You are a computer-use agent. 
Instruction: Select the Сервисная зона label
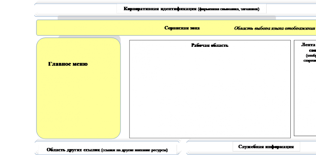click(x=182, y=28)
